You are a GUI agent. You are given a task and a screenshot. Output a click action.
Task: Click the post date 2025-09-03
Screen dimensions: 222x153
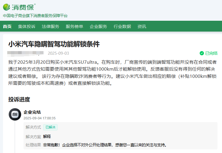click(x=58, y=53)
